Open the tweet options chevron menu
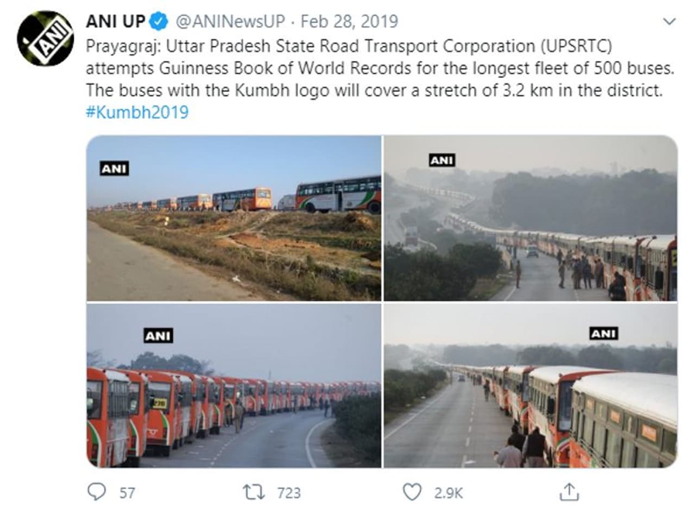 tap(669, 22)
